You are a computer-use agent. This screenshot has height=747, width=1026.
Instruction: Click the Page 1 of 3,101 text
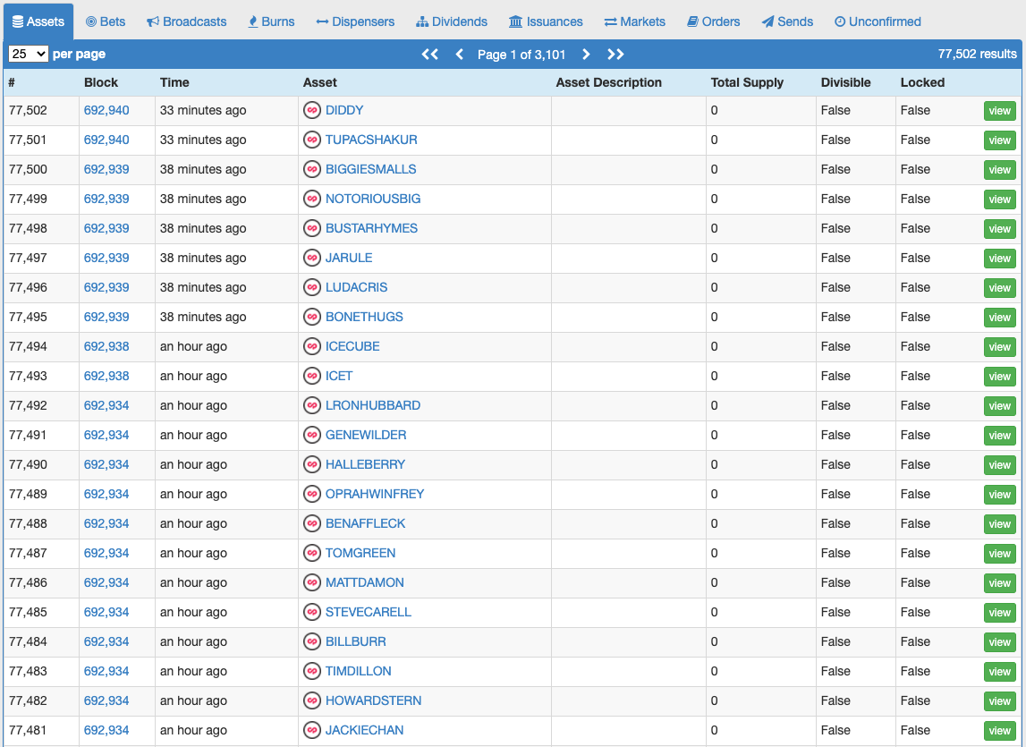pos(521,55)
